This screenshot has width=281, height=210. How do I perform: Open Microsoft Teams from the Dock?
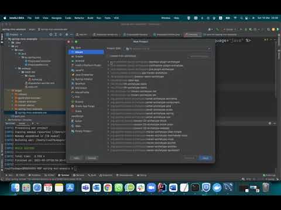pyautogui.click(x=85, y=188)
